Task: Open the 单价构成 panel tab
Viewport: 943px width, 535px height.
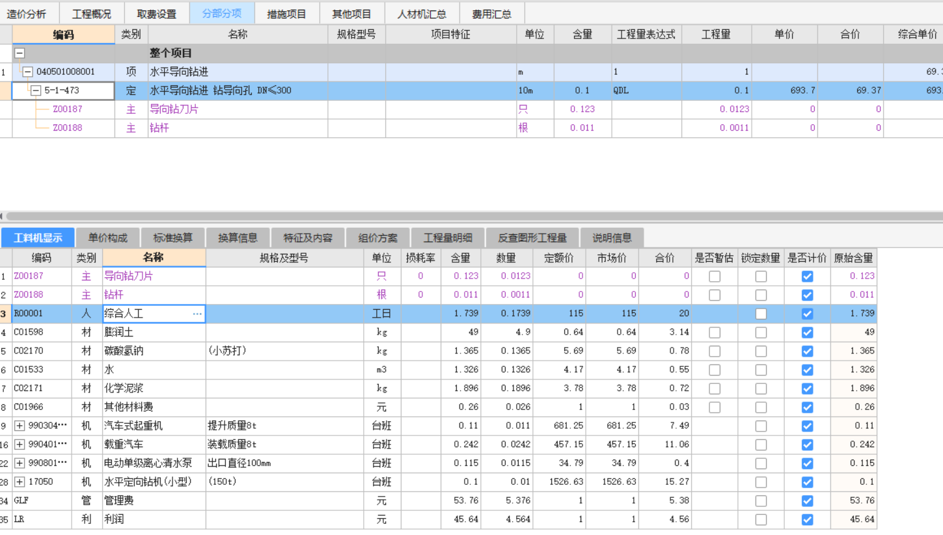Action: coord(108,238)
